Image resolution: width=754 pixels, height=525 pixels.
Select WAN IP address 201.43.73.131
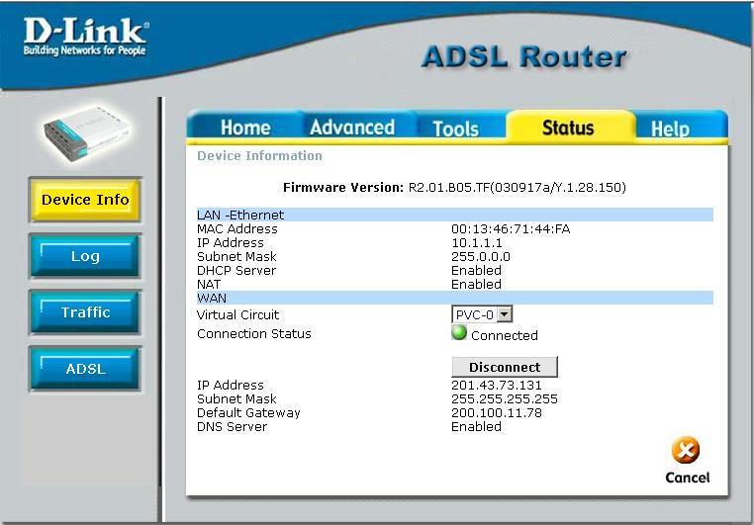pyautogui.click(x=497, y=386)
